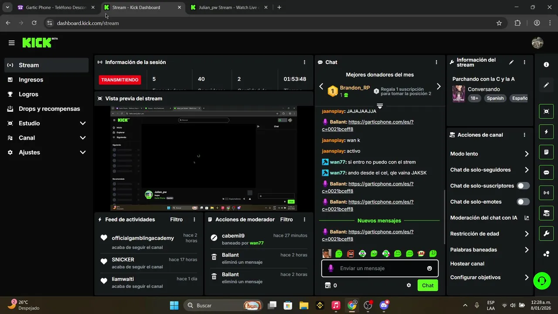Insert the angry red face emote
The width and height of the screenshot is (558, 314).
click(x=350, y=253)
